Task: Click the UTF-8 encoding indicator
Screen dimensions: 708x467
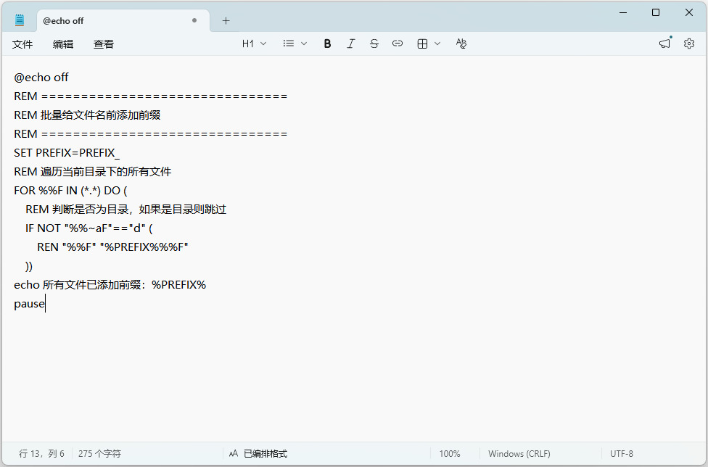Action: click(x=621, y=453)
